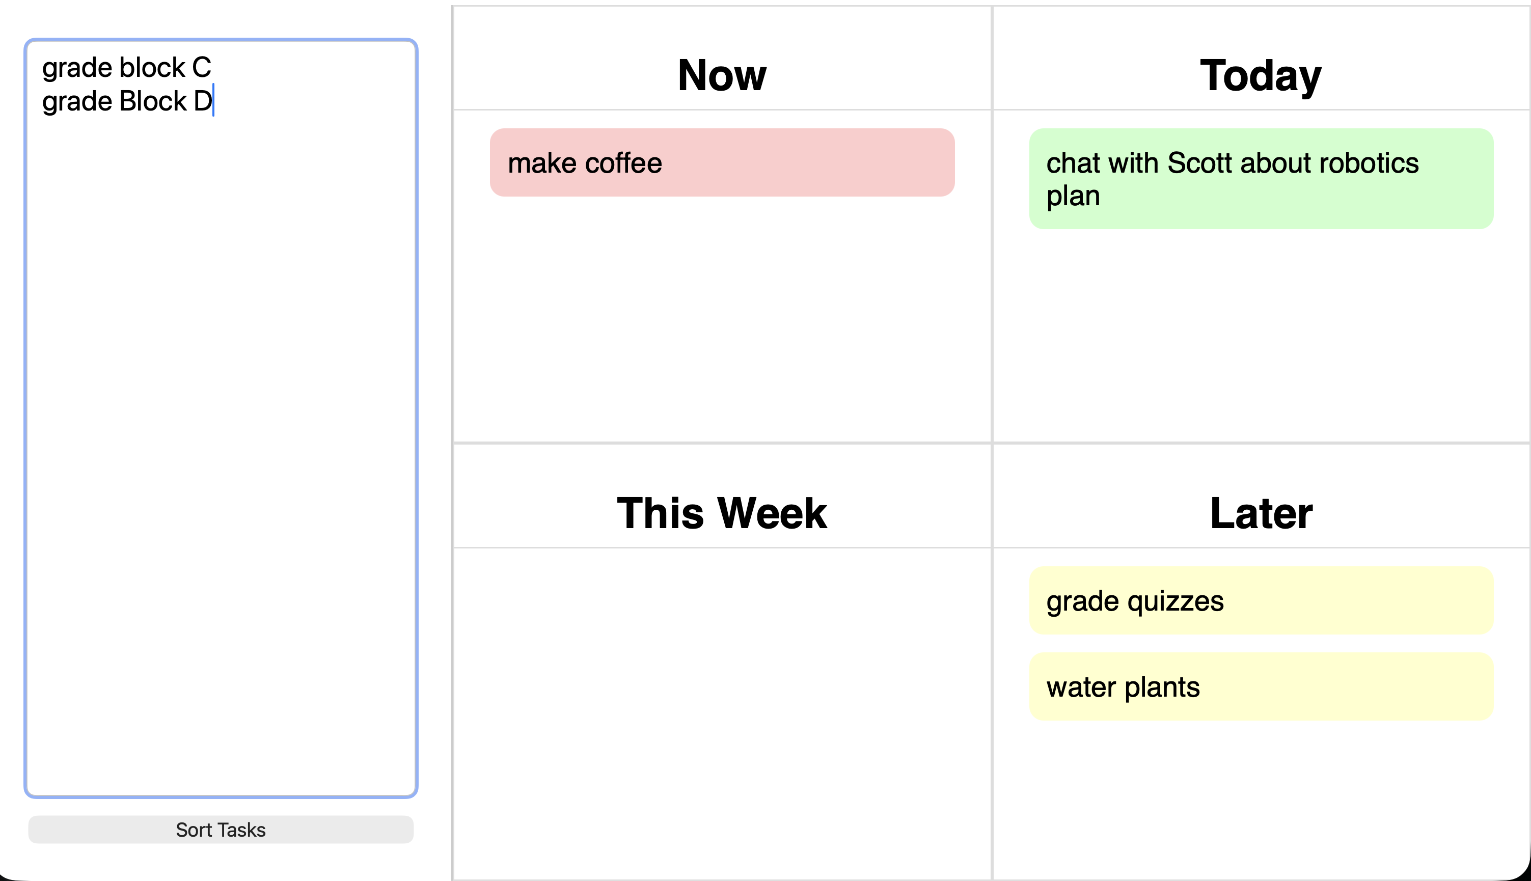1531x881 pixels.
Task: Click the 'Today' quadrant header
Action: 1260,73
